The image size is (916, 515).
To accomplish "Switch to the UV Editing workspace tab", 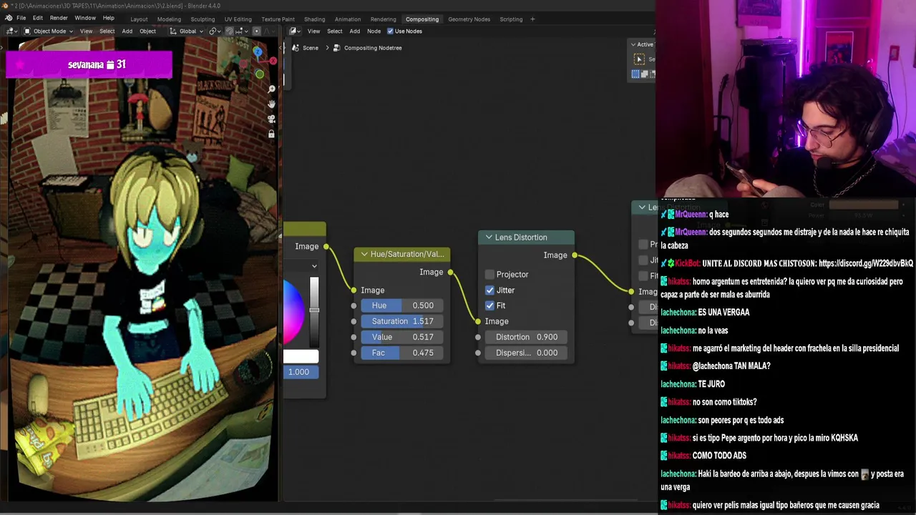I will coord(238,19).
